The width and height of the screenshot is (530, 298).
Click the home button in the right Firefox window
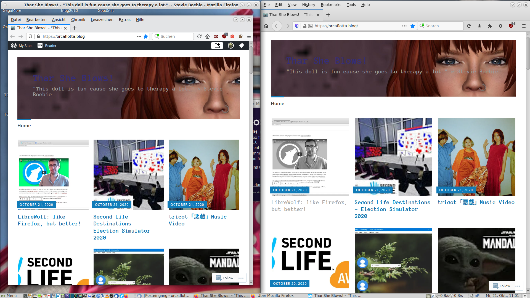point(266,26)
